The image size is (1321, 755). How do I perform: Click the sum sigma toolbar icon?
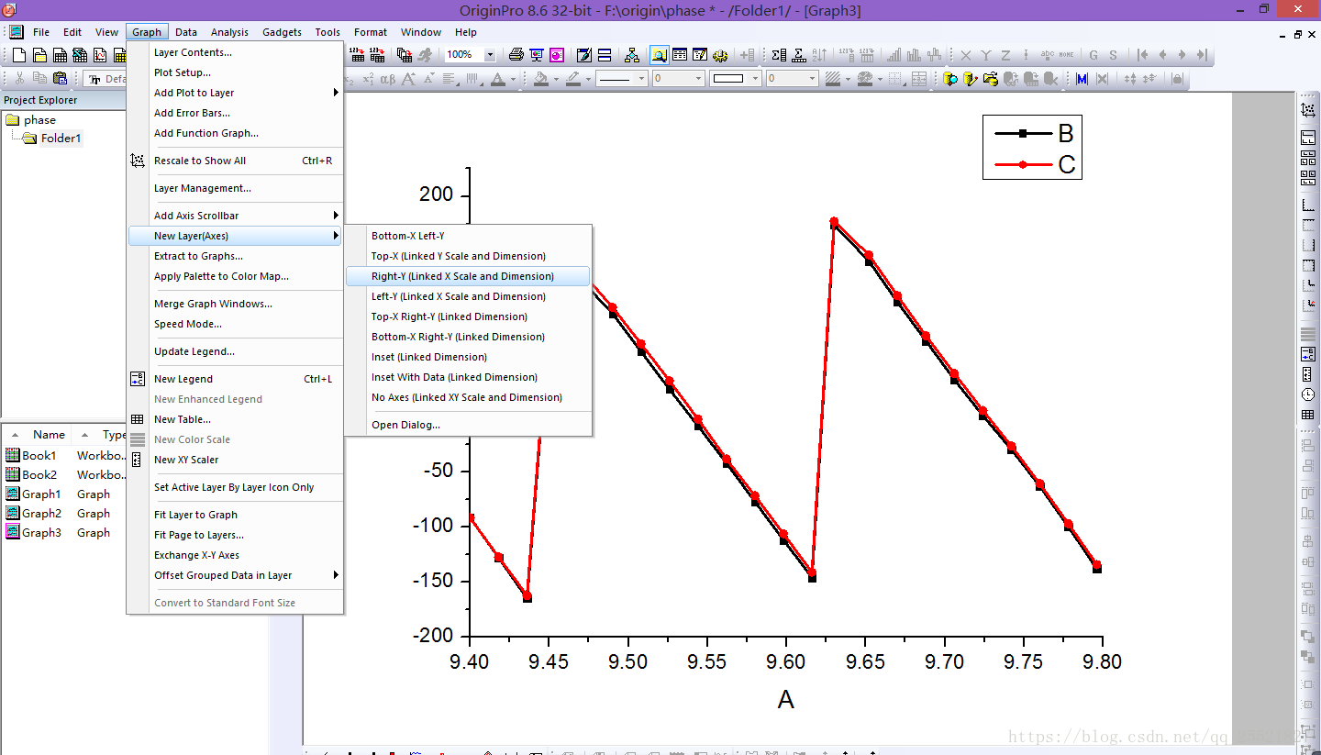click(779, 55)
